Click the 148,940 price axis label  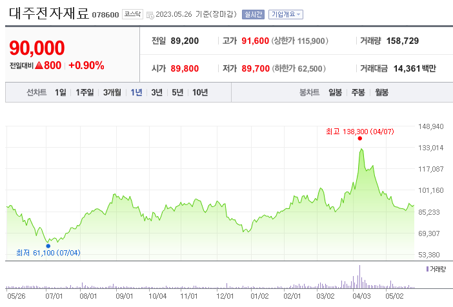(x=431, y=126)
